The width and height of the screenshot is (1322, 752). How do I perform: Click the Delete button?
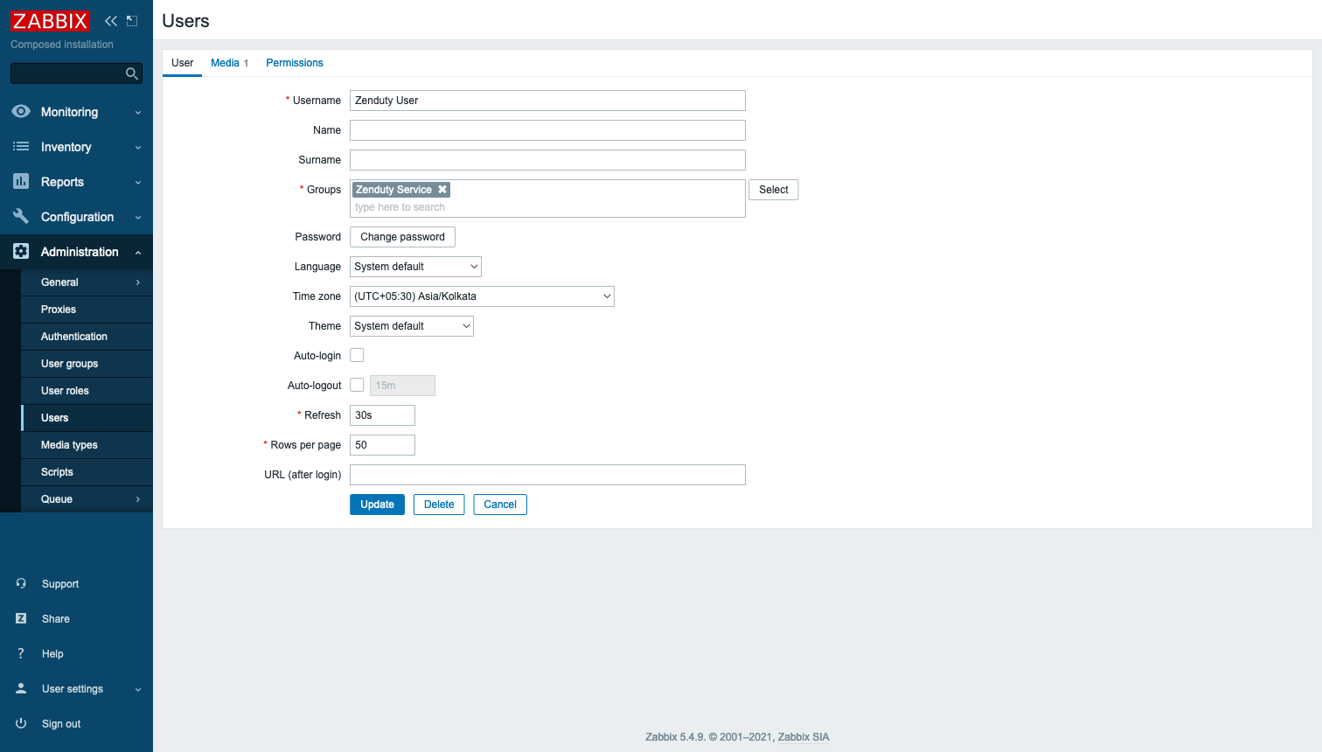click(x=439, y=505)
